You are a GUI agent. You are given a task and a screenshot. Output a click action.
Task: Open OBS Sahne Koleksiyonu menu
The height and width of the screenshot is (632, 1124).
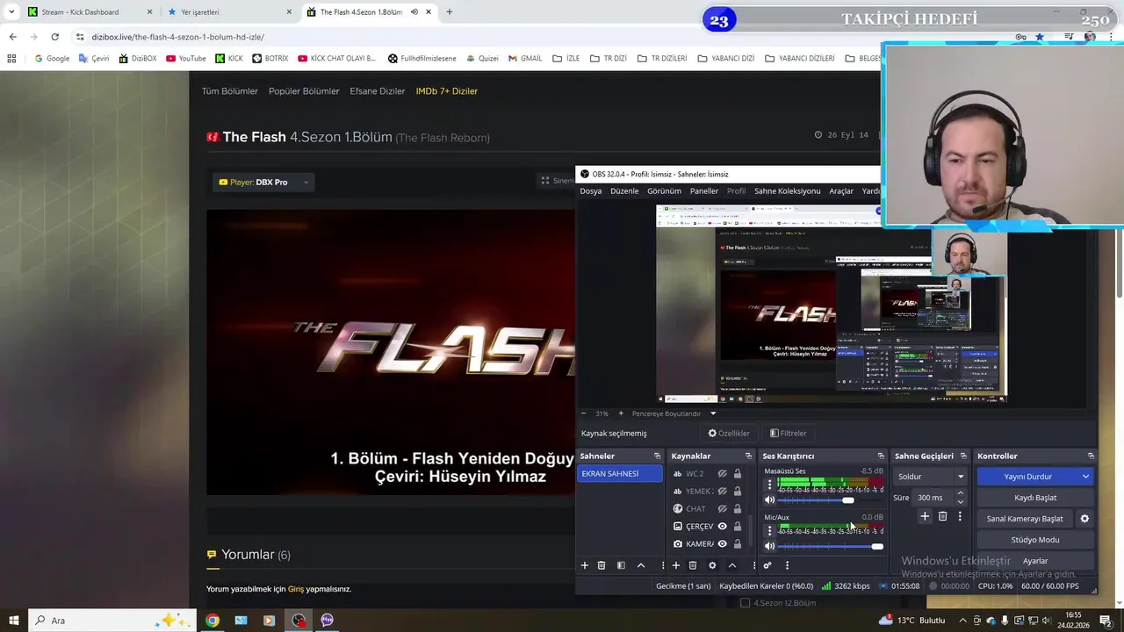(x=787, y=191)
